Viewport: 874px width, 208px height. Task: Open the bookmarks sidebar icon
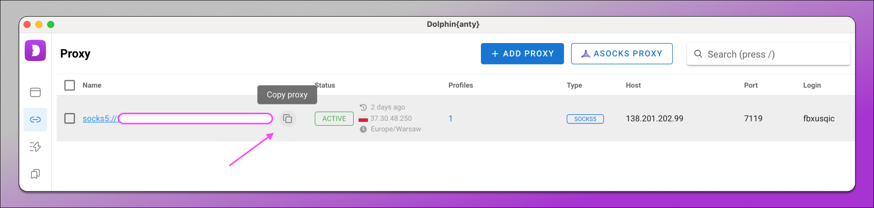35,174
